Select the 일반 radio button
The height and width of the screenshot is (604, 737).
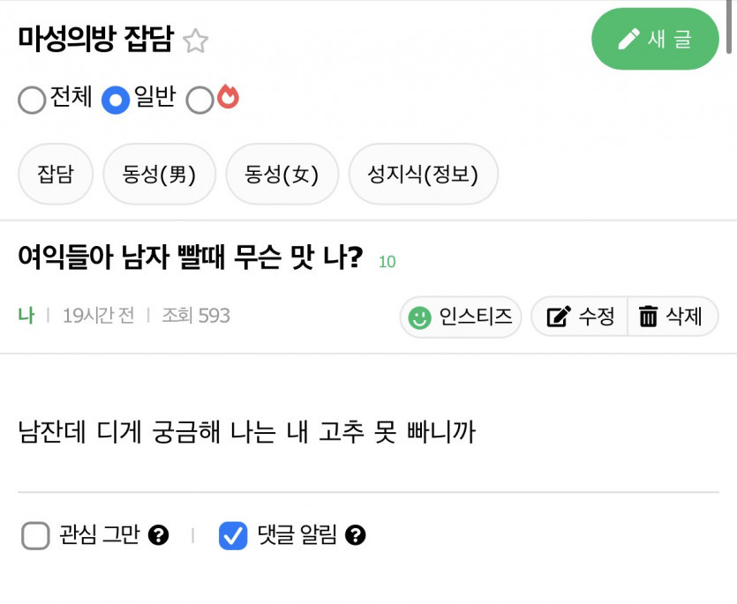click(x=116, y=101)
